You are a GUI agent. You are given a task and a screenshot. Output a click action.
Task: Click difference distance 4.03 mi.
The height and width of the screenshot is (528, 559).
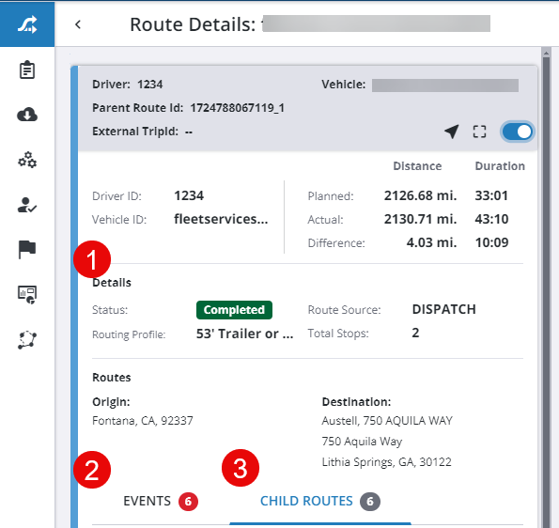pyautogui.click(x=432, y=242)
